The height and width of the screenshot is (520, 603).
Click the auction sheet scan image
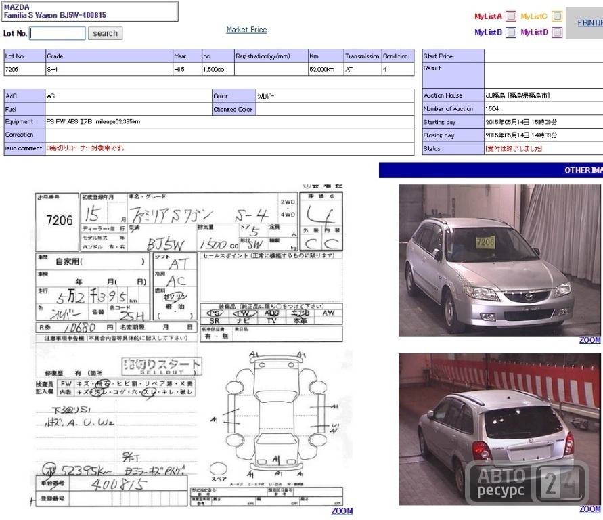click(189, 345)
